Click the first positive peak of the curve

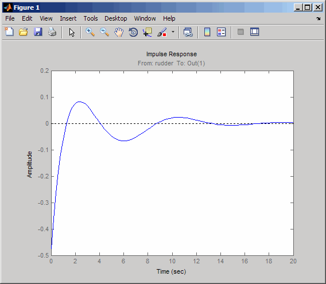pyautogui.click(x=79, y=102)
